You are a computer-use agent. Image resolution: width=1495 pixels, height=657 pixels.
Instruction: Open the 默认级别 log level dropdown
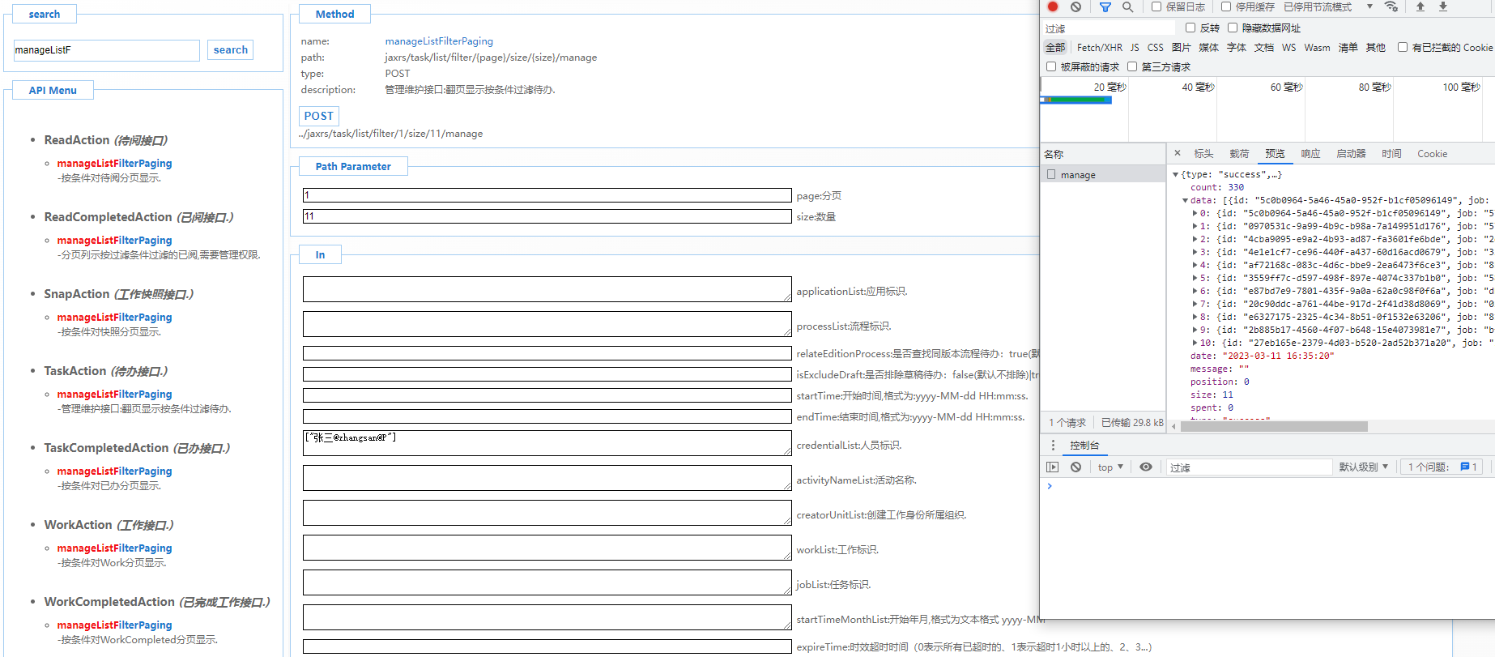(x=1364, y=467)
